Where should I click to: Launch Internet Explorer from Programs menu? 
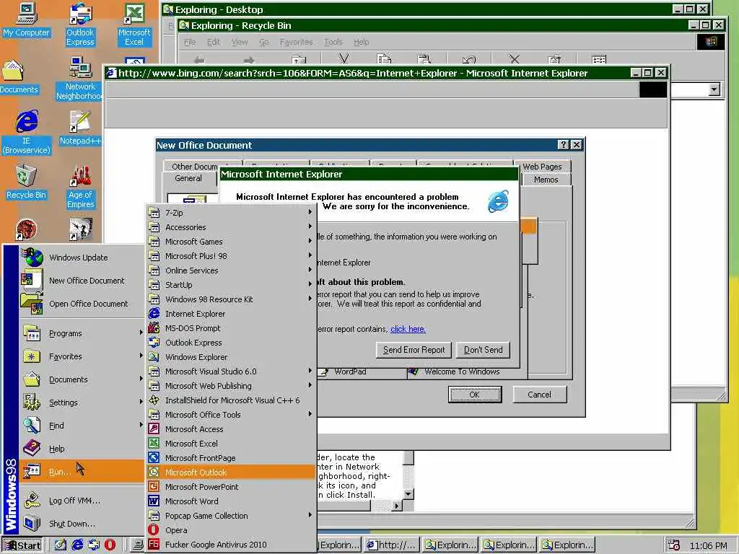click(x=230, y=314)
